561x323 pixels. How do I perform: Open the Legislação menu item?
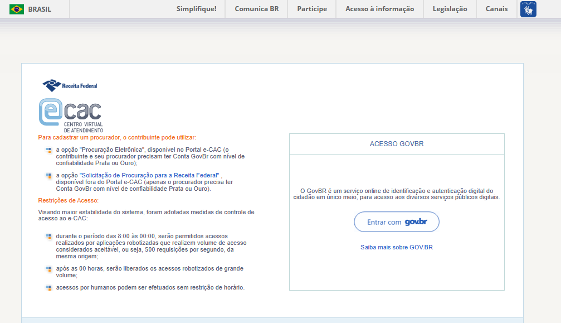450,9
